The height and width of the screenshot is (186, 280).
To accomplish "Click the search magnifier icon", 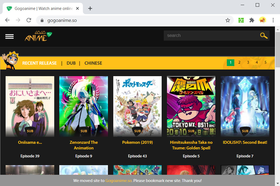I will point(264,35).
